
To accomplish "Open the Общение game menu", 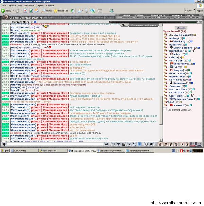I will click(x=139, y=15).
